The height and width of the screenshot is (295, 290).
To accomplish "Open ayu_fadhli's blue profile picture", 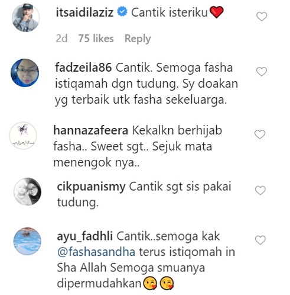I will (x=27, y=241).
